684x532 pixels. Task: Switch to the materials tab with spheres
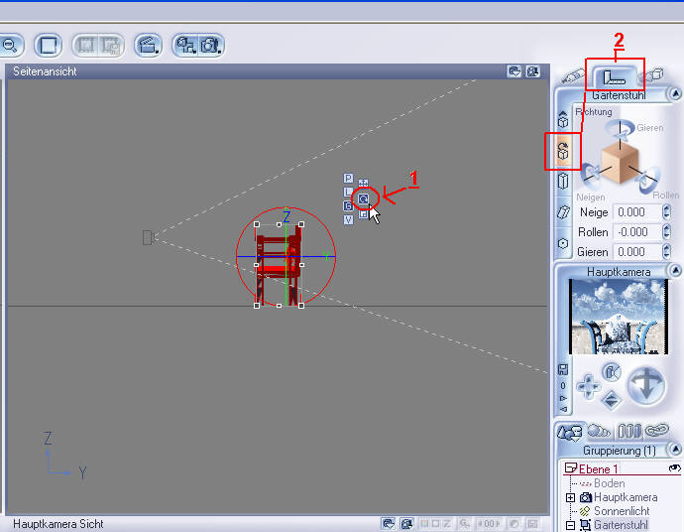click(599, 432)
